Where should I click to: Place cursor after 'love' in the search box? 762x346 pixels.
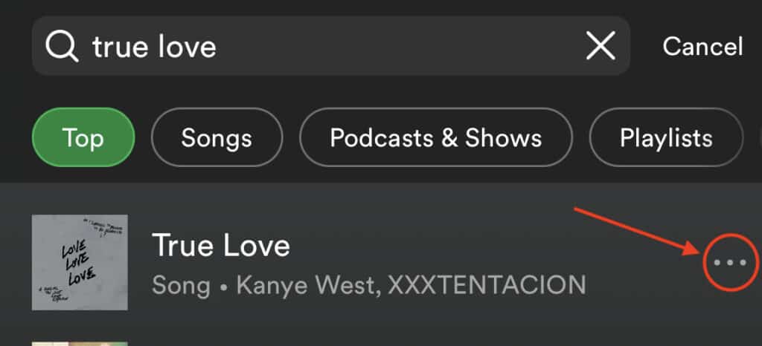218,46
